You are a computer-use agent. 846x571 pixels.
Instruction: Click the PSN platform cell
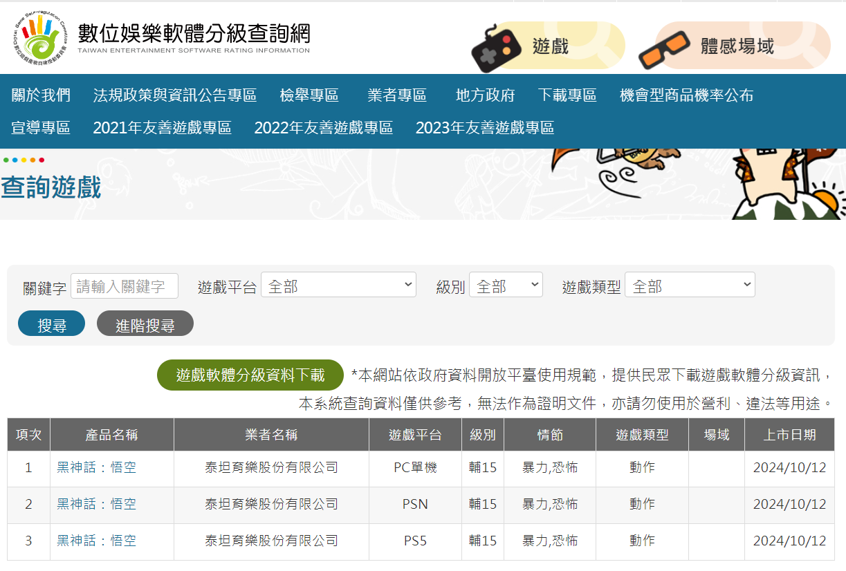pyautogui.click(x=415, y=505)
